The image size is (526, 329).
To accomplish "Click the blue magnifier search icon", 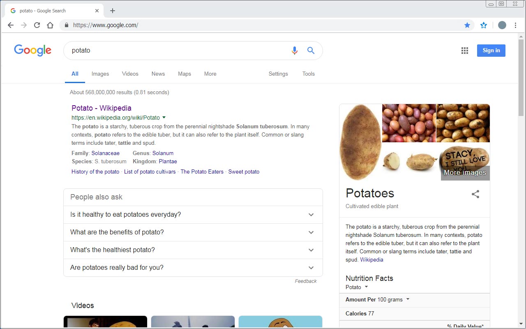I will (311, 51).
